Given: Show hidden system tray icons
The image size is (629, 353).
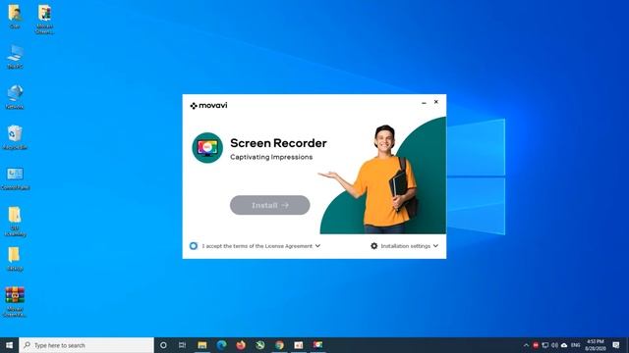Looking at the screenshot, I should [x=526, y=345].
